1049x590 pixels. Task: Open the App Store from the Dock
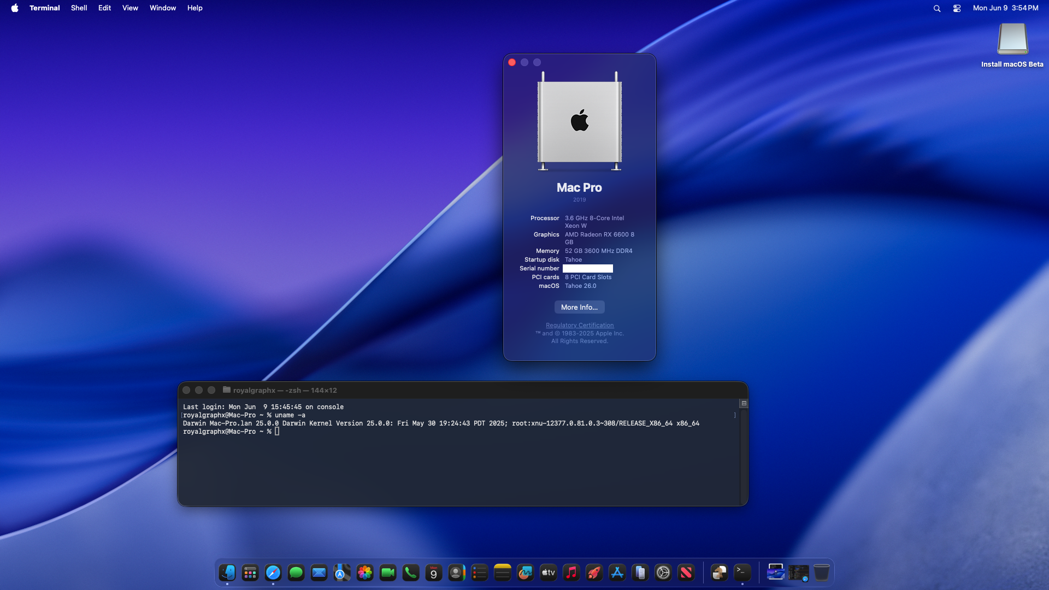(x=617, y=573)
